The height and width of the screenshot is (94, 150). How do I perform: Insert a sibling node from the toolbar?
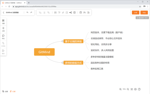pyautogui.click(x=44, y=12)
